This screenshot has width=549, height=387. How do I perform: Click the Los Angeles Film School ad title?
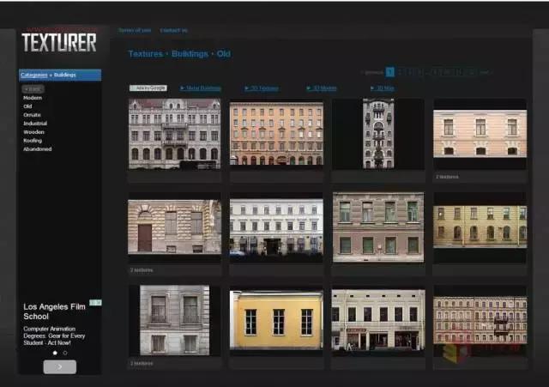click(54, 311)
